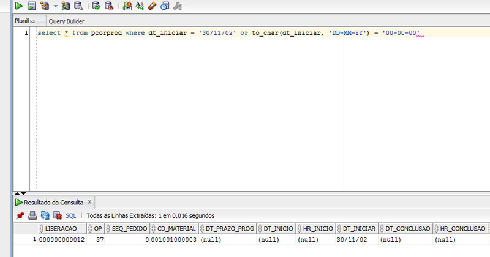Image resolution: width=490 pixels, height=257 pixels.
Task: Open an Unshared SQL Worksheet
Action: [x=127, y=6]
